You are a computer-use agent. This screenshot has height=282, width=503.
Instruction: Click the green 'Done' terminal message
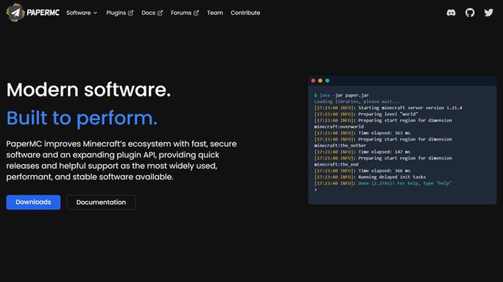[405, 183]
